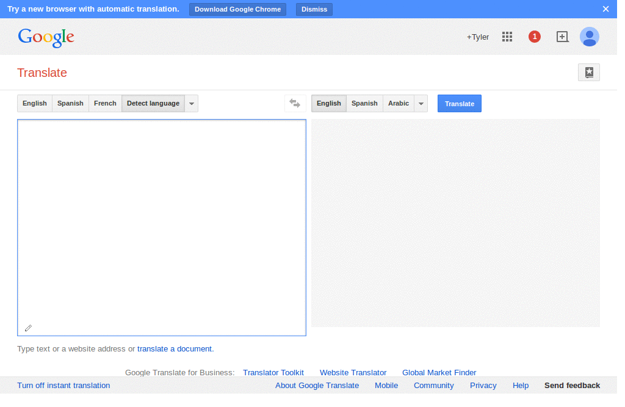Select Spanish as source language
625x407 pixels.
[x=70, y=103]
